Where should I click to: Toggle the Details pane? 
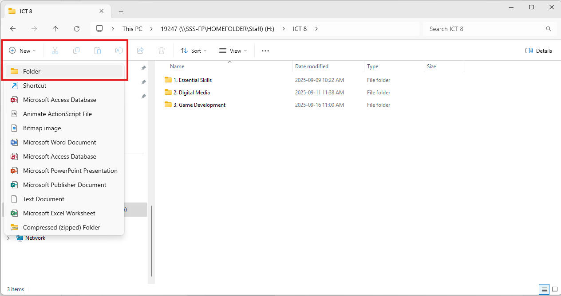[x=538, y=51]
